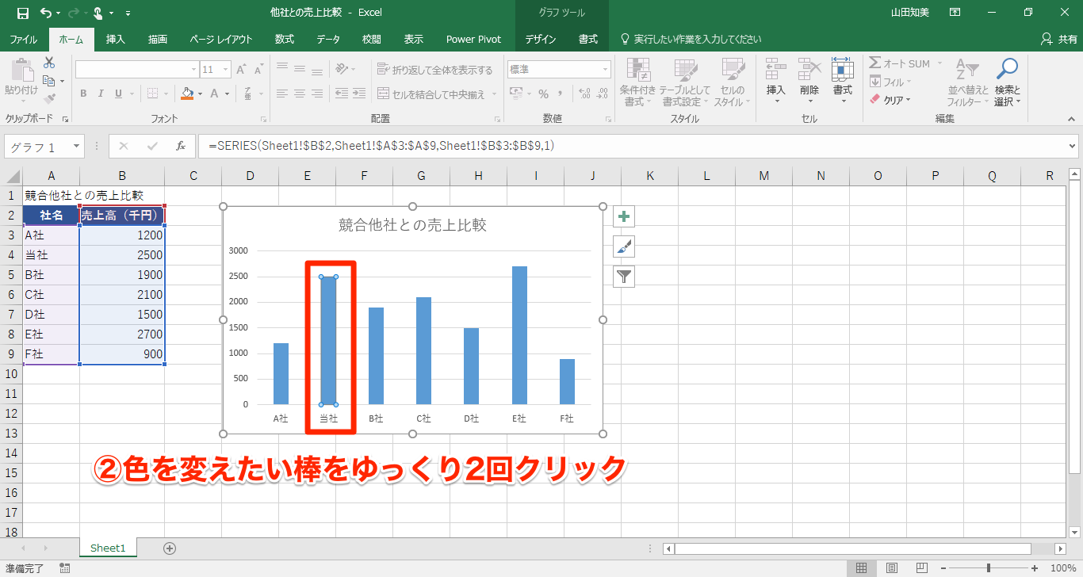Cut the selection with the scissors icon
Screen dimensions: 1083x577
(49, 63)
